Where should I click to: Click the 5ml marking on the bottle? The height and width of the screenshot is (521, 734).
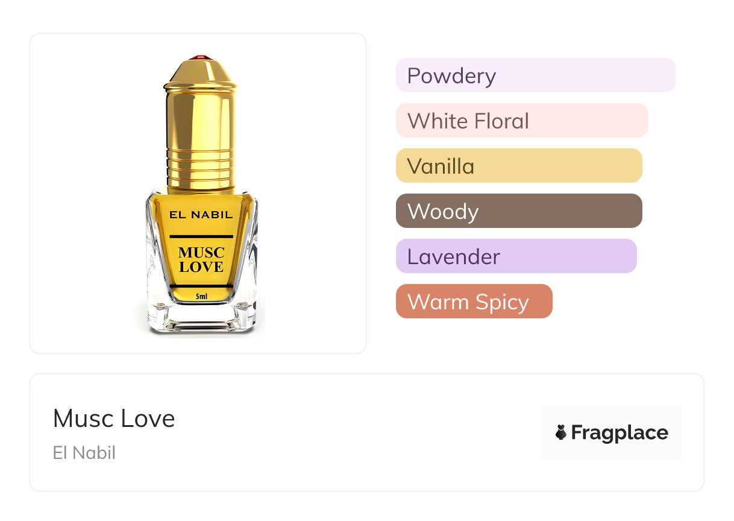point(202,296)
